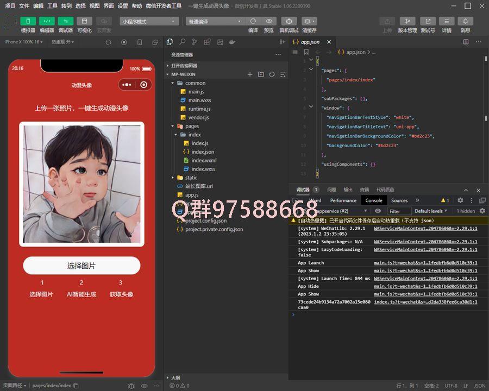Switch to the Sources tab
This screenshot has width=489, height=391.
click(x=399, y=200)
